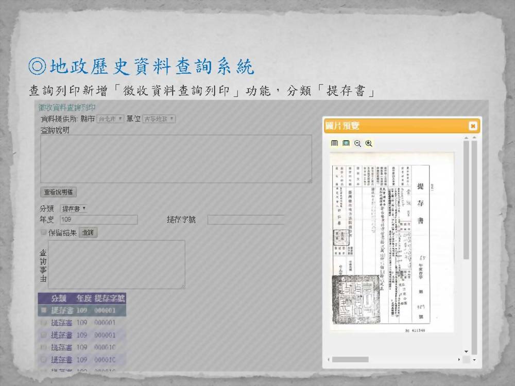The width and height of the screenshot is (515, 386).
Task: Toggle the 保留結果 checkbox
Action: pos(44,233)
